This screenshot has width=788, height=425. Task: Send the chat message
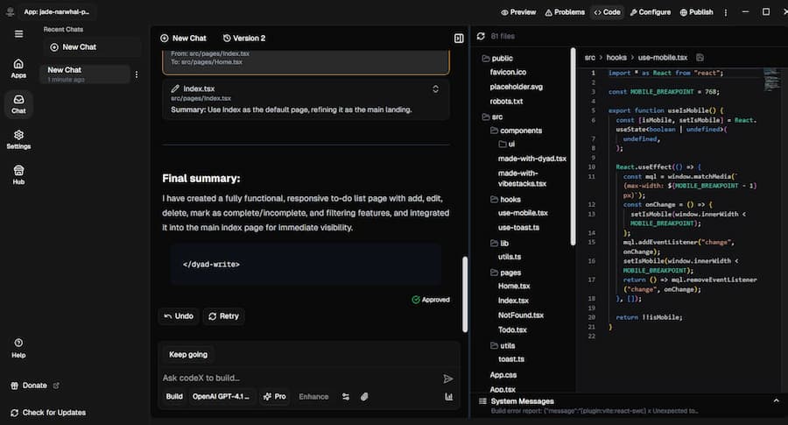[x=447, y=379]
